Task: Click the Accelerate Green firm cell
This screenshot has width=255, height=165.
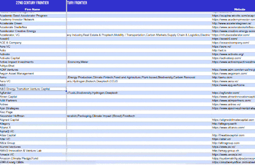Action: [x=33, y=23]
